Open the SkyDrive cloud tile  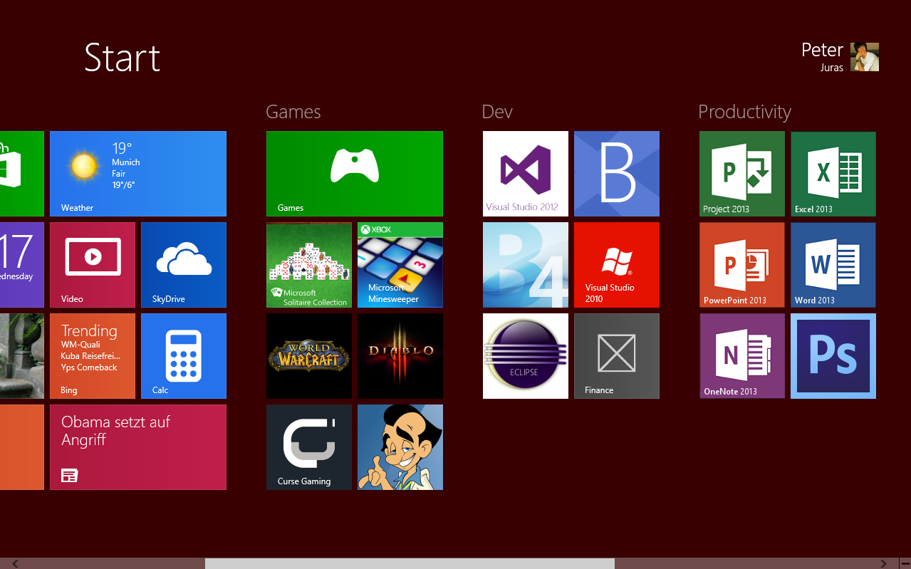(x=184, y=265)
